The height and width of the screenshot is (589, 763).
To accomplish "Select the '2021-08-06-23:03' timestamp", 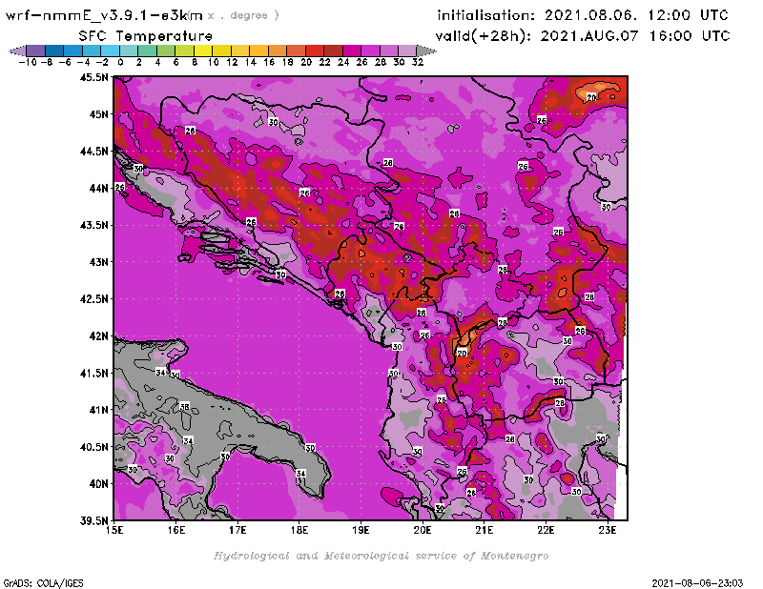I will pyautogui.click(x=697, y=583).
